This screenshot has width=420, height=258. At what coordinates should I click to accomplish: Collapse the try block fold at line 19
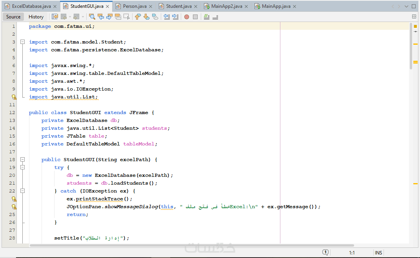(x=22, y=167)
